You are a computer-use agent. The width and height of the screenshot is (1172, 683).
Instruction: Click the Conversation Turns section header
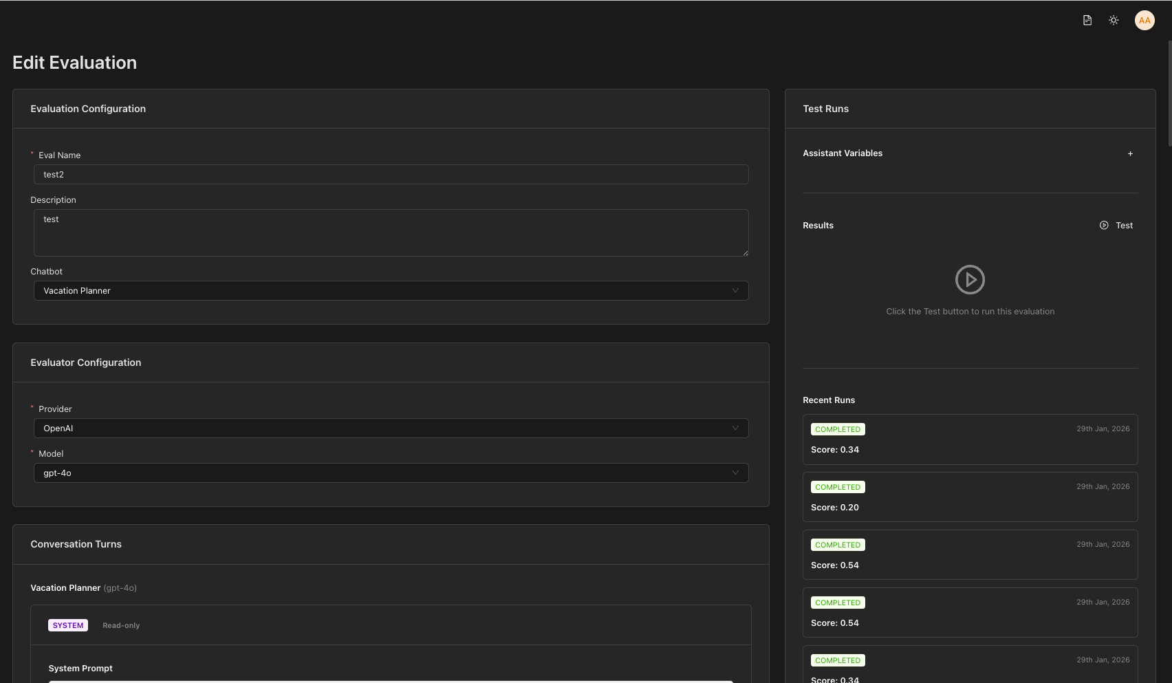click(76, 543)
